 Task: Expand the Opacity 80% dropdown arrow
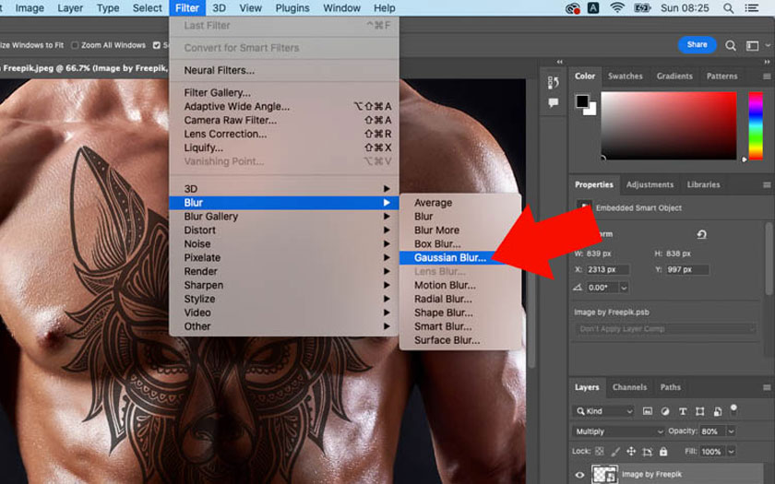click(731, 431)
